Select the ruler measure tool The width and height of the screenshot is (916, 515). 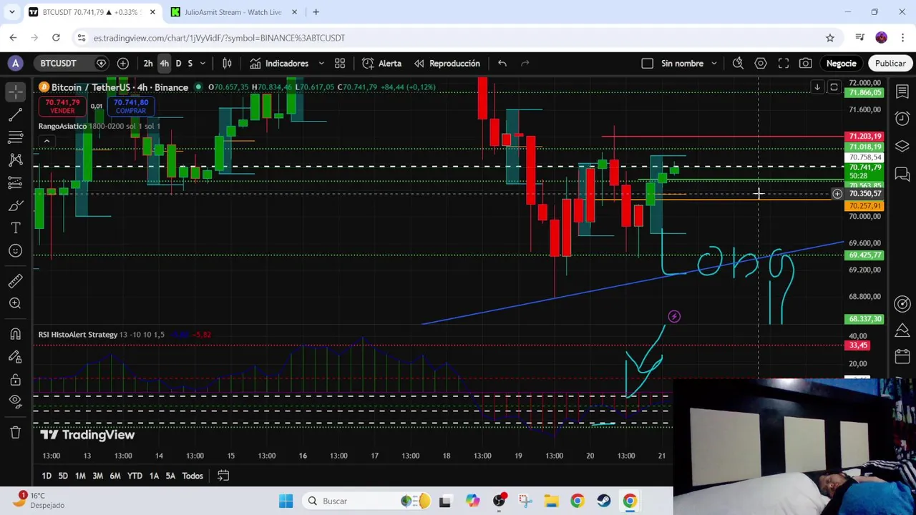16,280
